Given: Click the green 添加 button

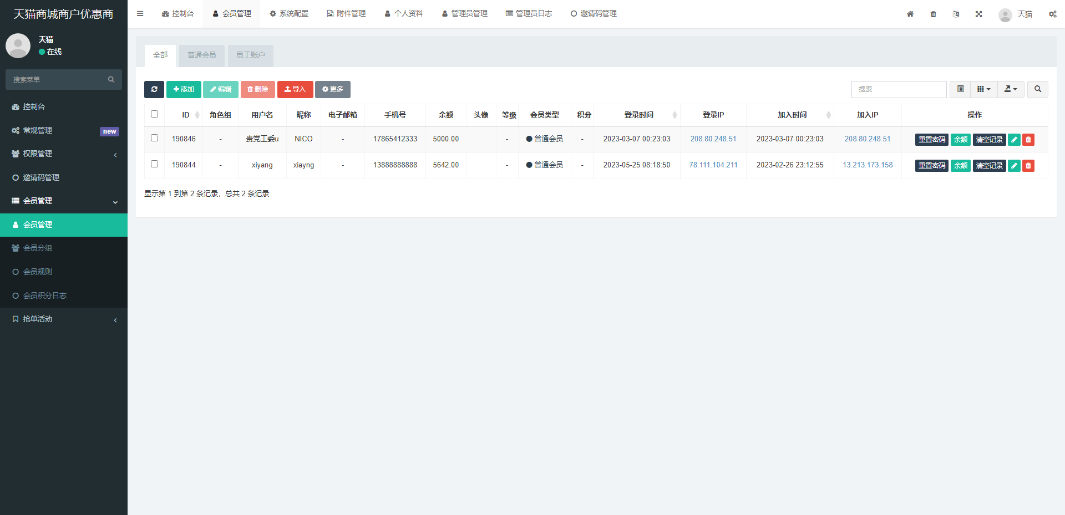Looking at the screenshot, I should pyautogui.click(x=184, y=89).
